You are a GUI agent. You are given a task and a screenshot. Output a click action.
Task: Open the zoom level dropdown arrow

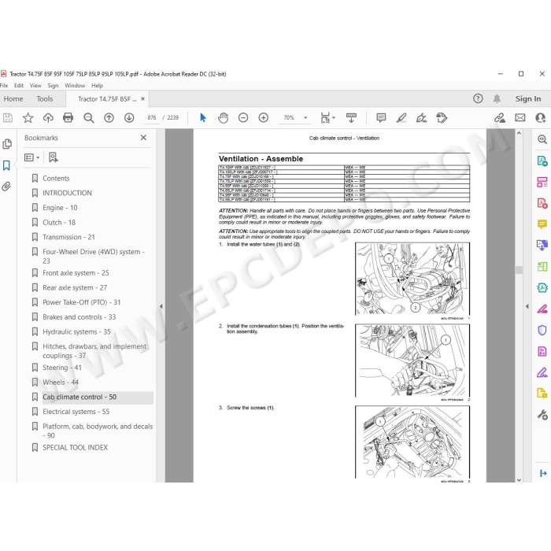[305, 118]
